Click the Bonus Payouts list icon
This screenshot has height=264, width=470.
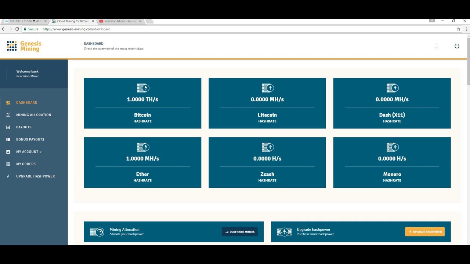coord(8,139)
